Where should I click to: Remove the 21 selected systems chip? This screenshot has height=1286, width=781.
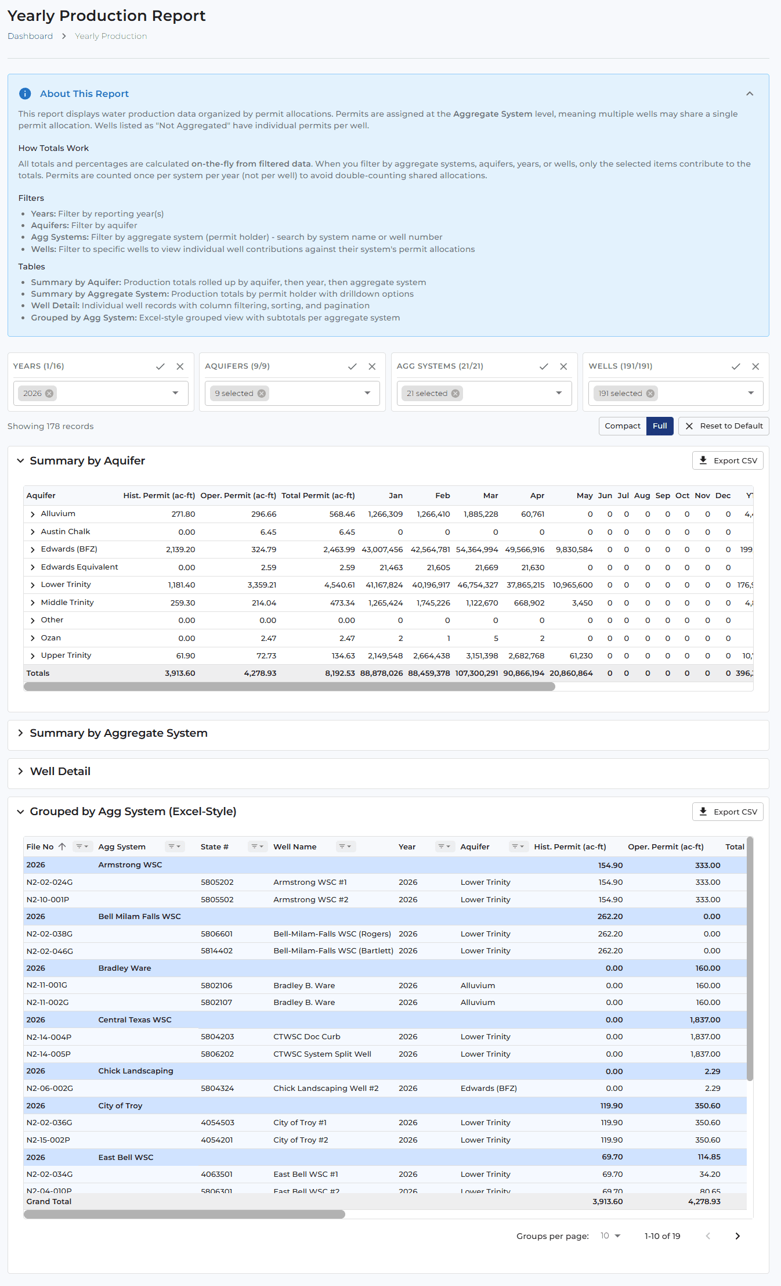(455, 393)
